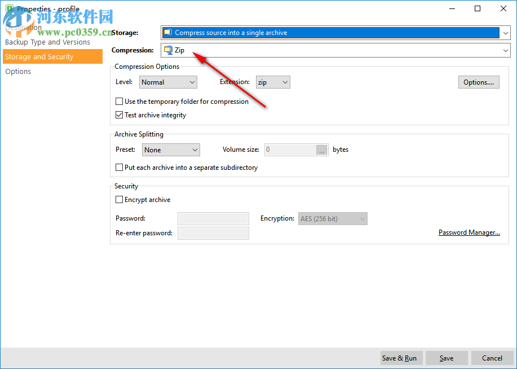Open the Destination section
517x369 pixels.
pyautogui.click(x=25, y=27)
